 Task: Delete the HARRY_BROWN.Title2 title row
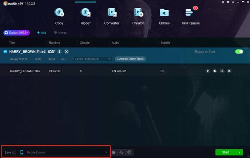(229, 71)
